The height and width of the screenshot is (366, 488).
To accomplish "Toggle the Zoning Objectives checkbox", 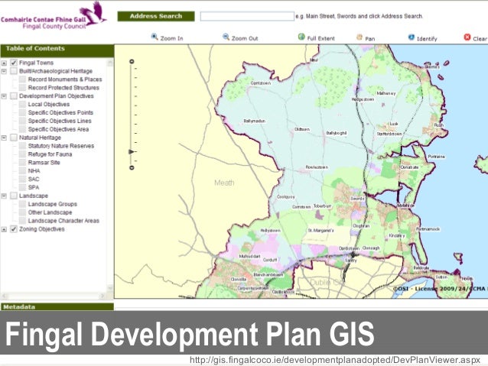I will pos(13,229).
